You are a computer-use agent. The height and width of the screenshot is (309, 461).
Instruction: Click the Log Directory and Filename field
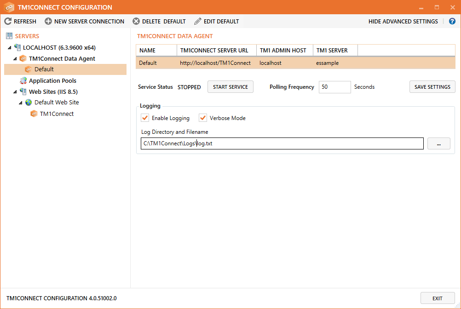click(282, 143)
